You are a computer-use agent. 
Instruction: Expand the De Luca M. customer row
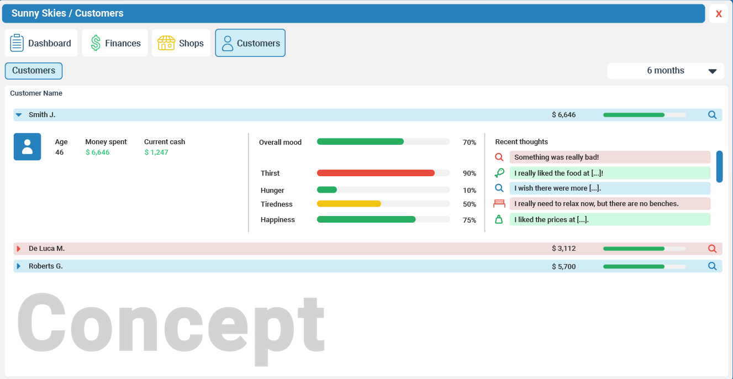click(x=19, y=249)
